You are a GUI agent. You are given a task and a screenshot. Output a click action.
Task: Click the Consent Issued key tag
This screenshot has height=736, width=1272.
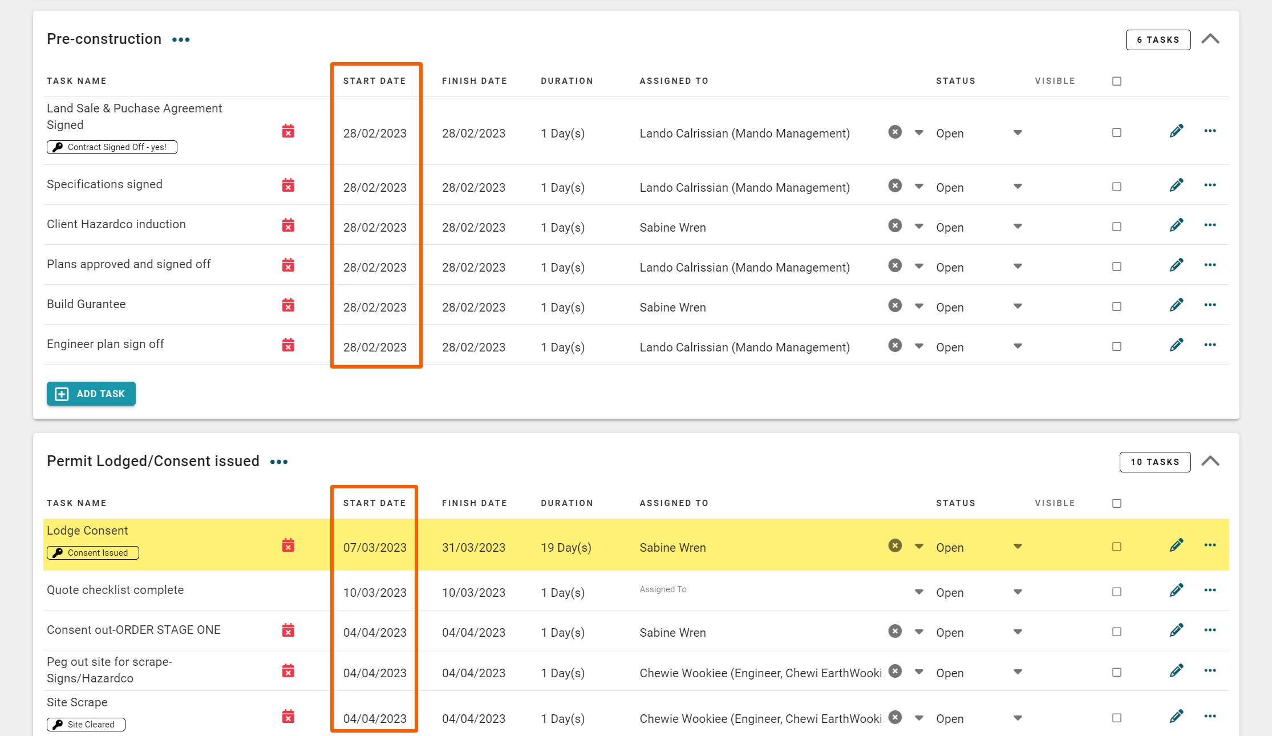[93, 553]
